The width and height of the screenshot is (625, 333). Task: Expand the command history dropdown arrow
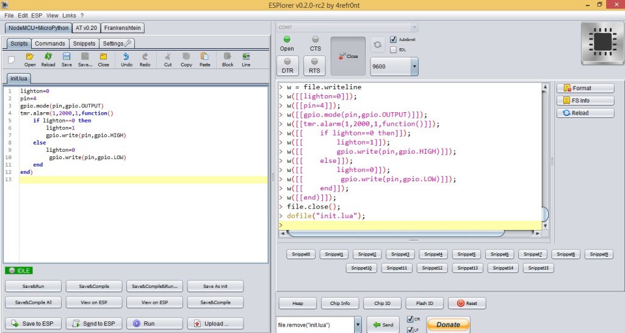[x=358, y=324]
